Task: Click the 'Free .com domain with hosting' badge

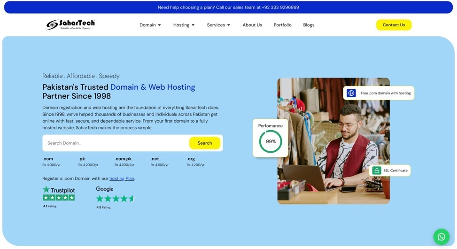Action: click(379, 93)
